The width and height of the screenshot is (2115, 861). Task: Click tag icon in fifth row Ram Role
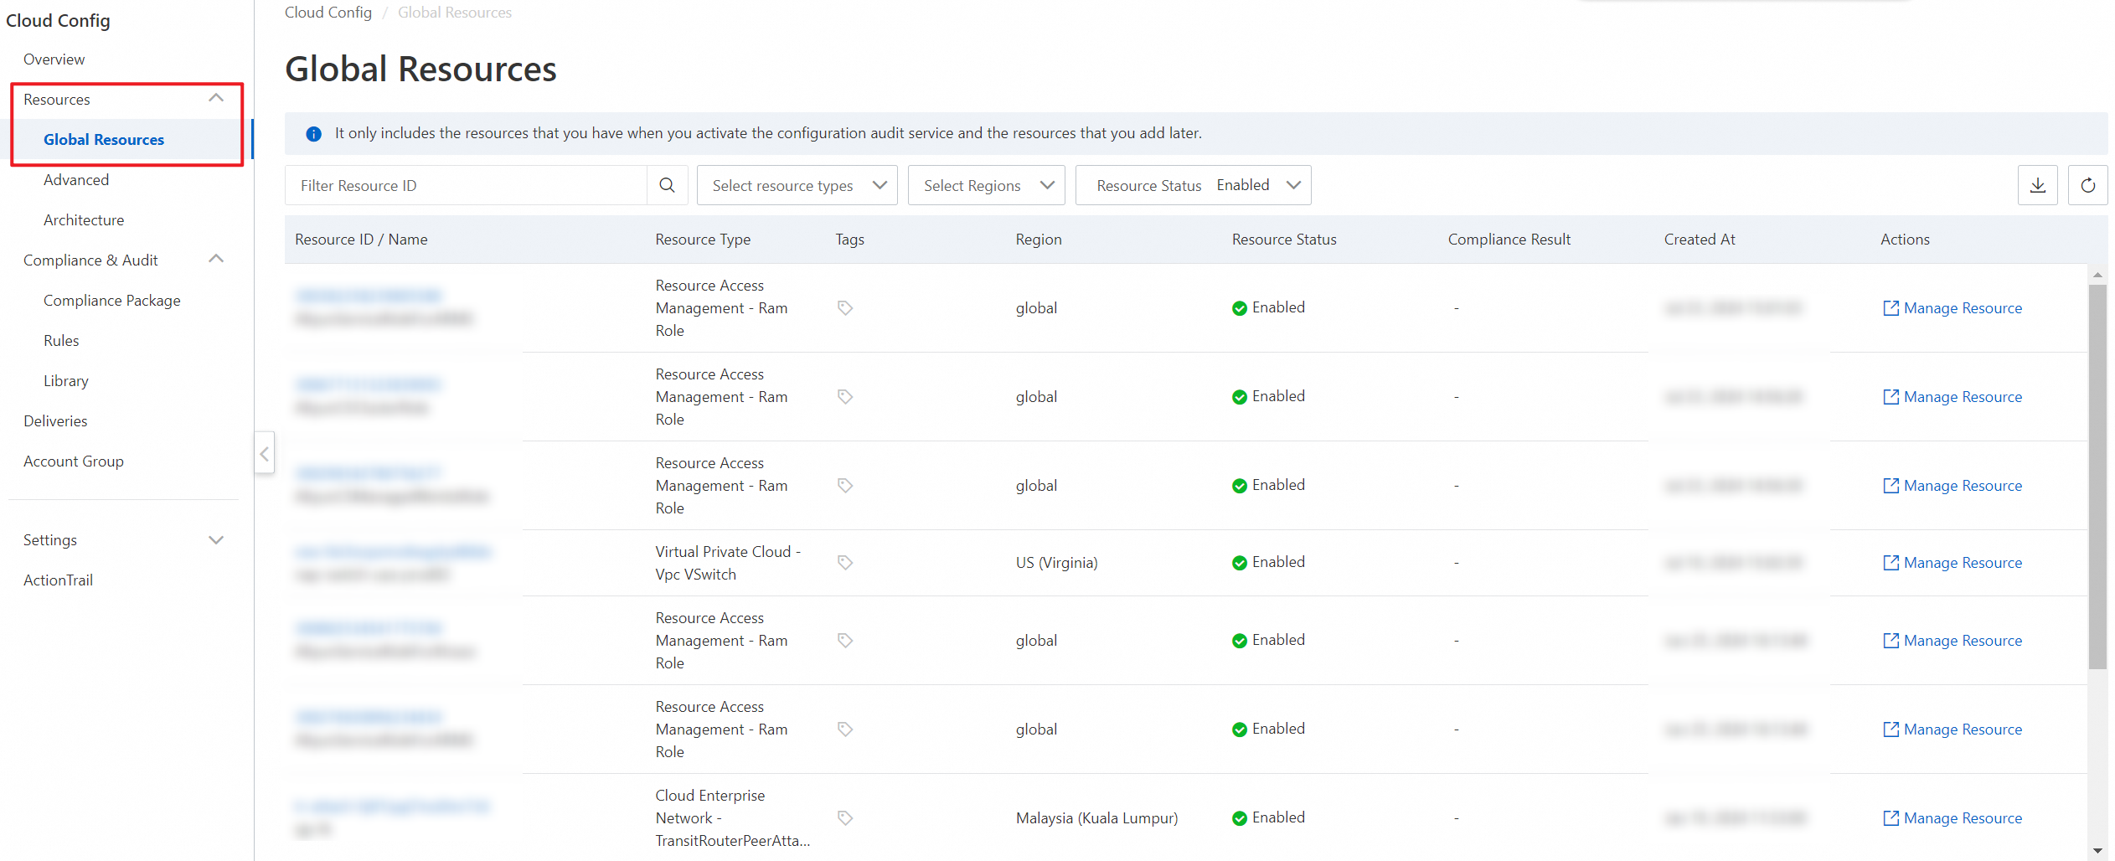point(845,641)
